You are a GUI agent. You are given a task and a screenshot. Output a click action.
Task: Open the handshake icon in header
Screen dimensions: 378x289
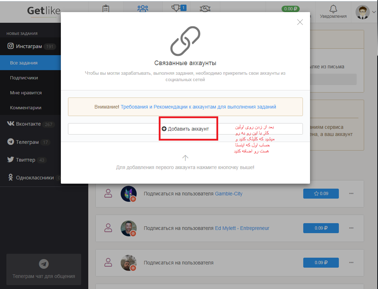coord(205,9)
